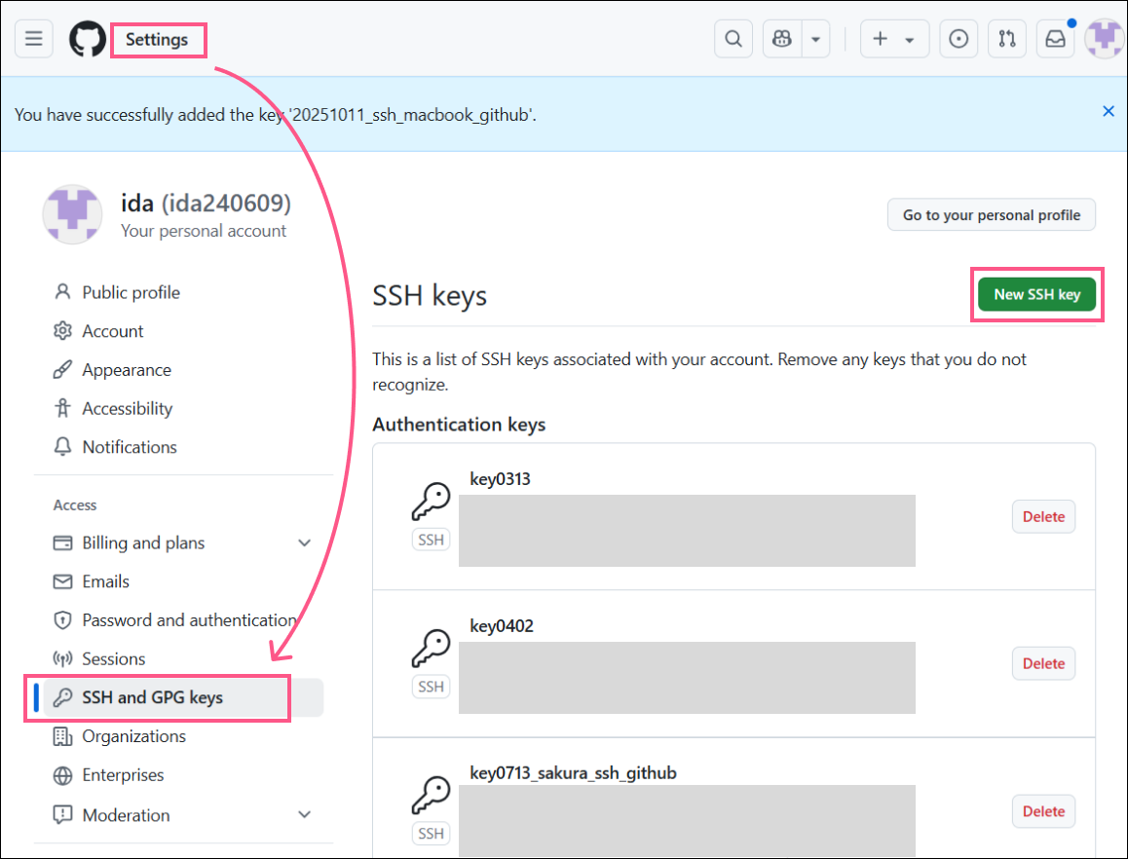Open the pull requests icon
The image size is (1128, 859).
[1007, 38]
